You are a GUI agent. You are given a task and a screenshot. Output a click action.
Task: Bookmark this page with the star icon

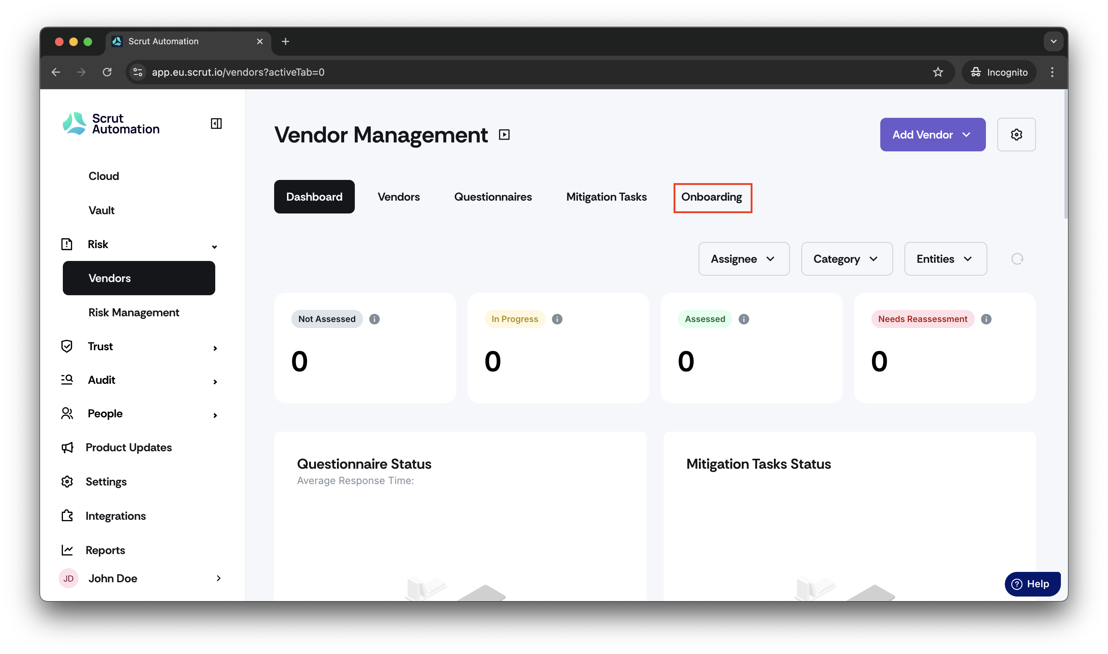click(x=937, y=72)
